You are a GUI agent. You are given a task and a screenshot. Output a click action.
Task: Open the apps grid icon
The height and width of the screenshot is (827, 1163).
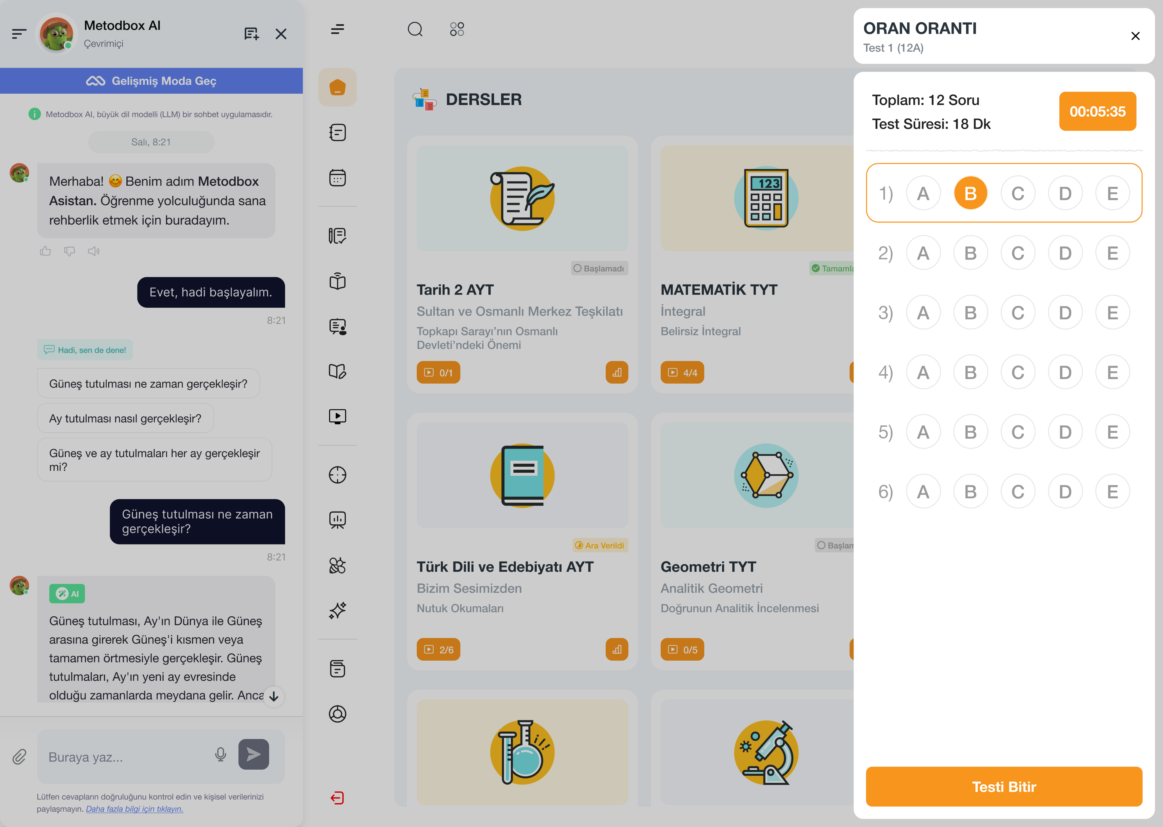tap(457, 29)
